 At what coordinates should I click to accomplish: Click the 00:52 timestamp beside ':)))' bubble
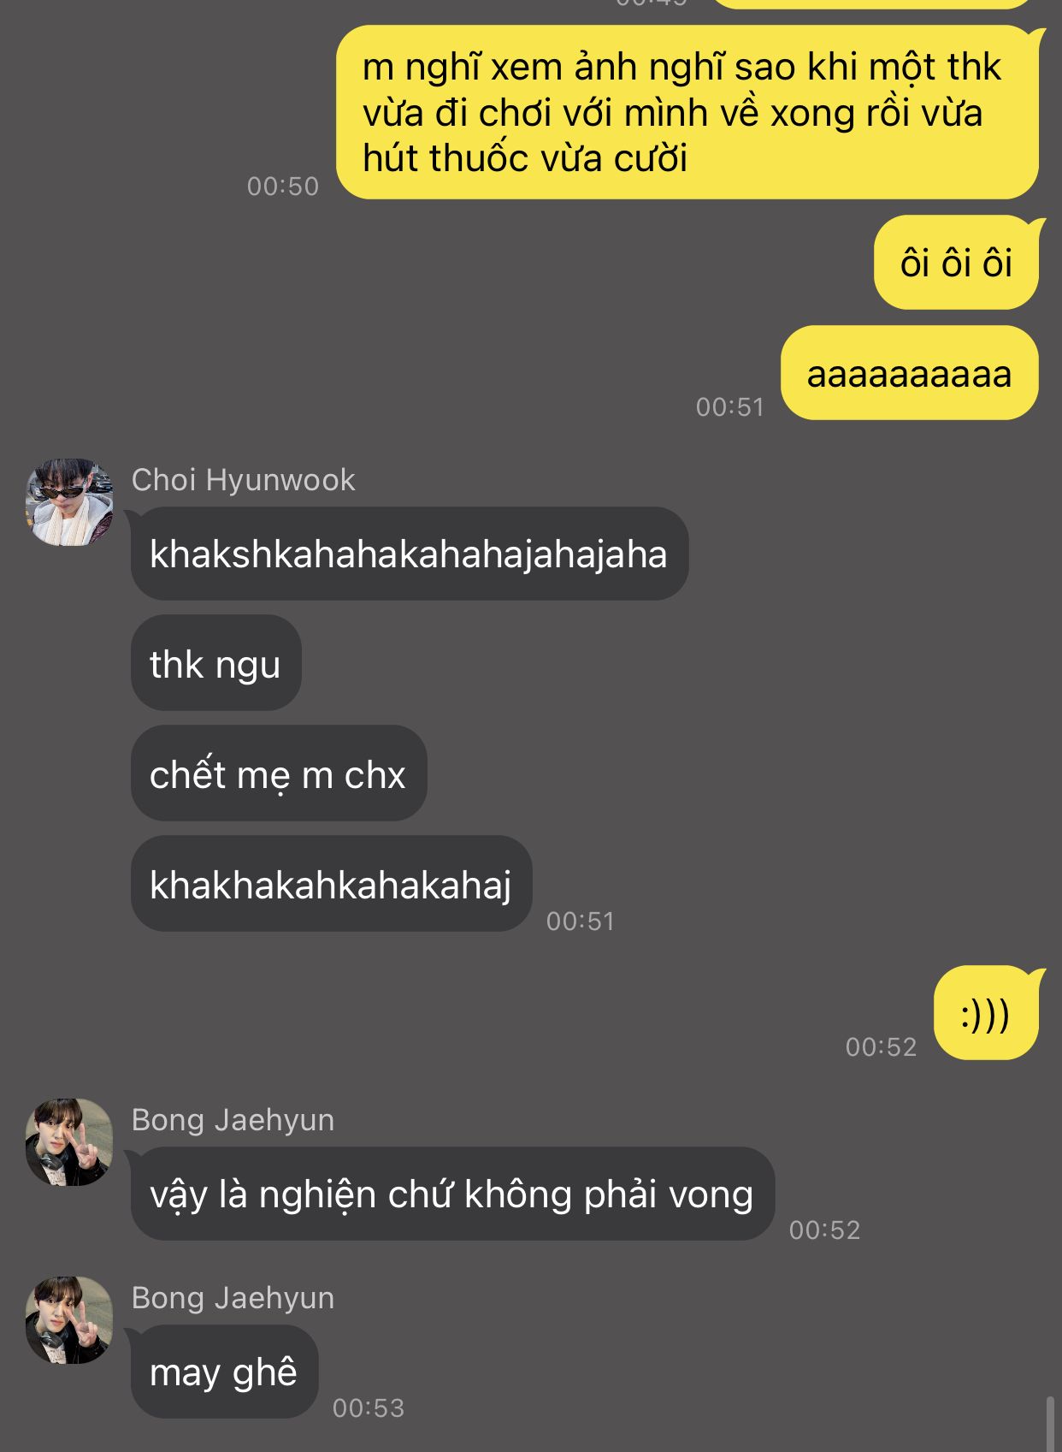(882, 1047)
